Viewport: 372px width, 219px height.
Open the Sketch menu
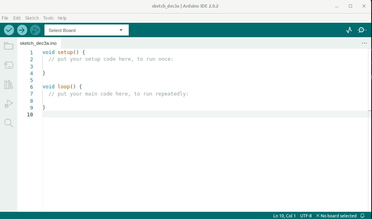pos(32,18)
